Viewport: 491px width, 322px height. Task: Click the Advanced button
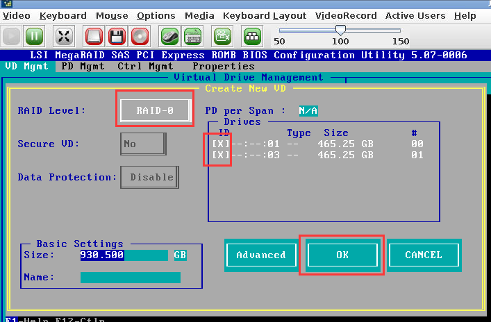(260, 255)
